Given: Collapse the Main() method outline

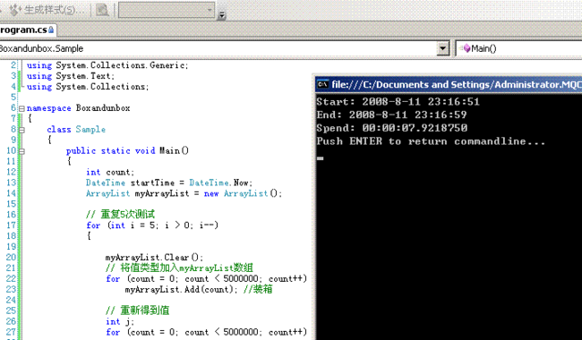Looking at the screenshot, I should pos(21,151).
